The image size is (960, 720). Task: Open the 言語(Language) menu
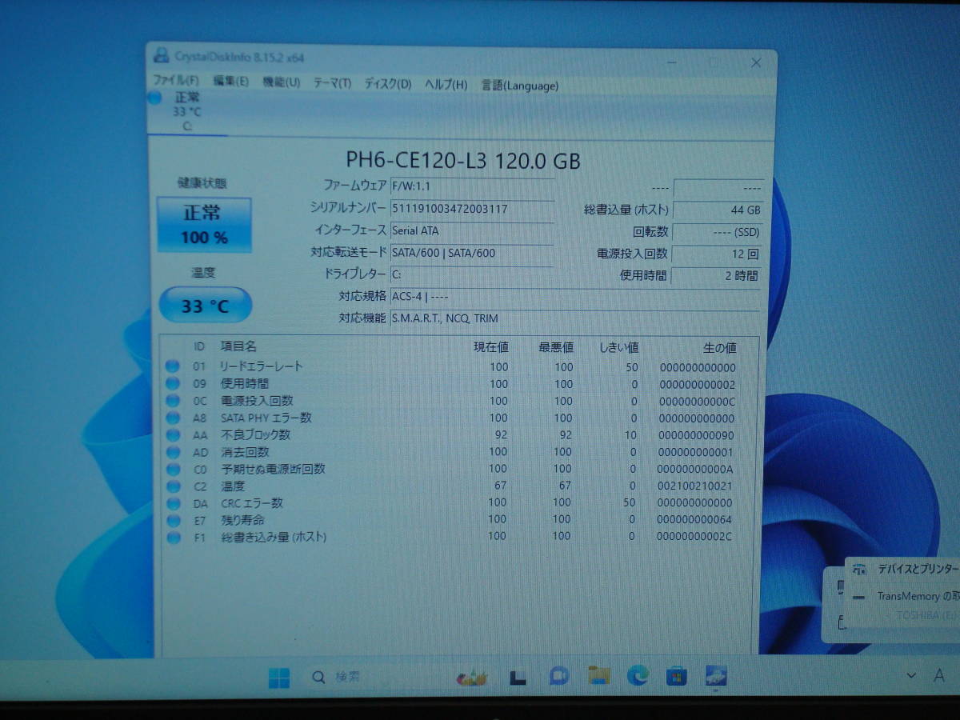tap(520, 86)
